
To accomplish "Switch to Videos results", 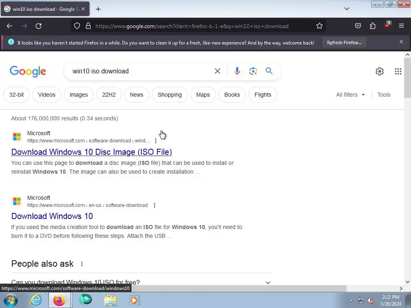I will pyautogui.click(x=47, y=95).
